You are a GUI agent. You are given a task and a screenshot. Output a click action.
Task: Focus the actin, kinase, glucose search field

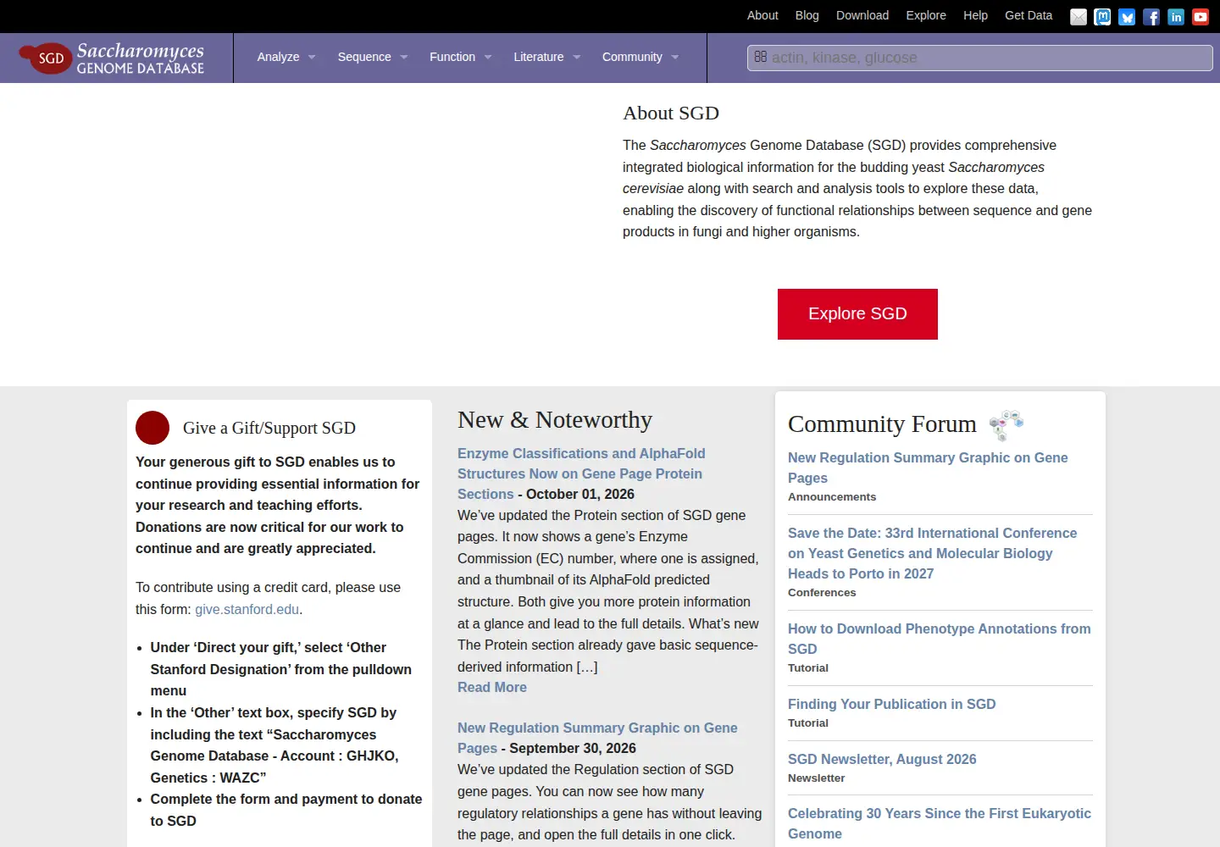(x=980, y=58)
